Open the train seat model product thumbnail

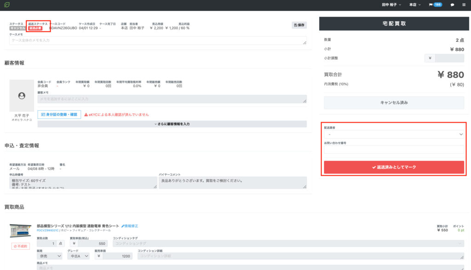[20, 231]
